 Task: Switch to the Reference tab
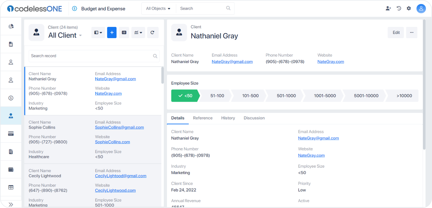tap(203, 118)
